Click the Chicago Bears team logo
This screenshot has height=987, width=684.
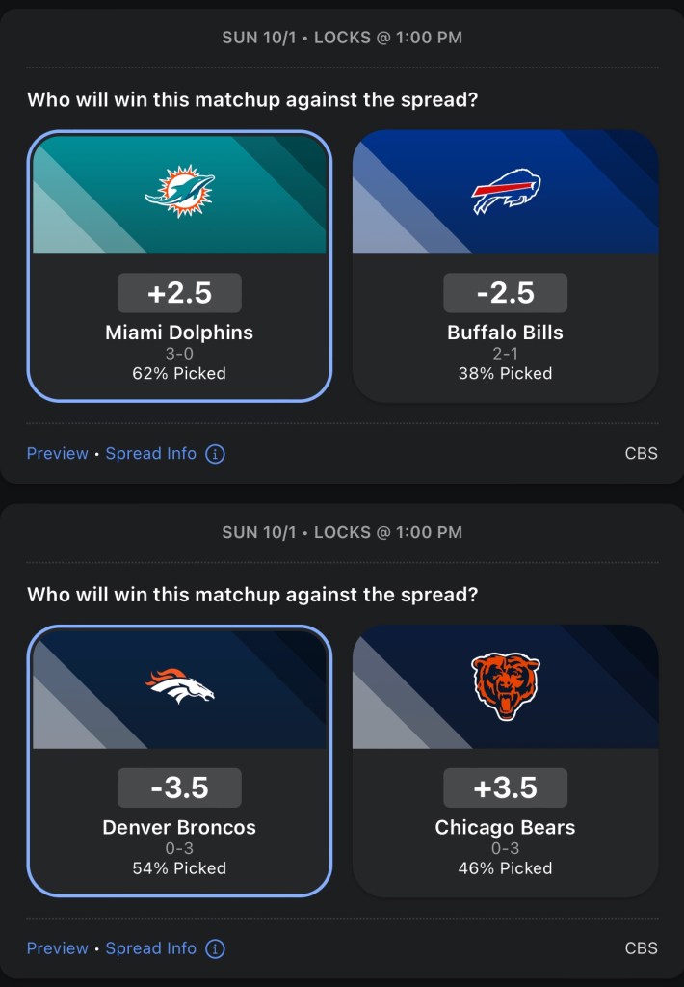click(506, 686)
